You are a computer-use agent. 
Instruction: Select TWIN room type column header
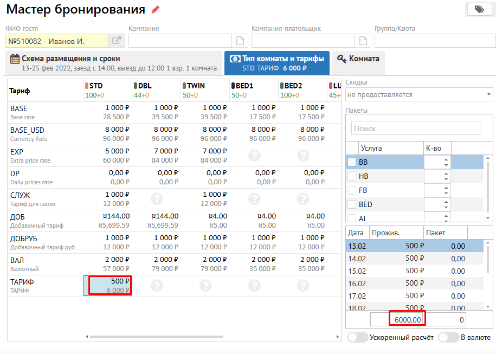coord(205,91)
